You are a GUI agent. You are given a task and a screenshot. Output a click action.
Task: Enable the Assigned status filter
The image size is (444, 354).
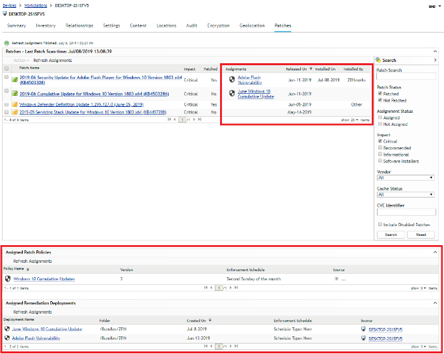[380, 117]
